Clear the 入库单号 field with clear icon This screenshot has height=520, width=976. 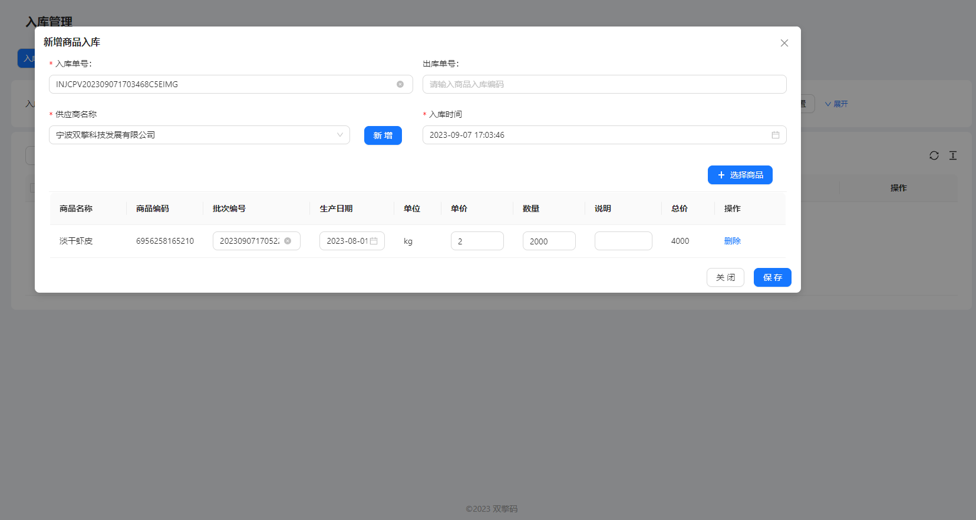pos(400,84)
